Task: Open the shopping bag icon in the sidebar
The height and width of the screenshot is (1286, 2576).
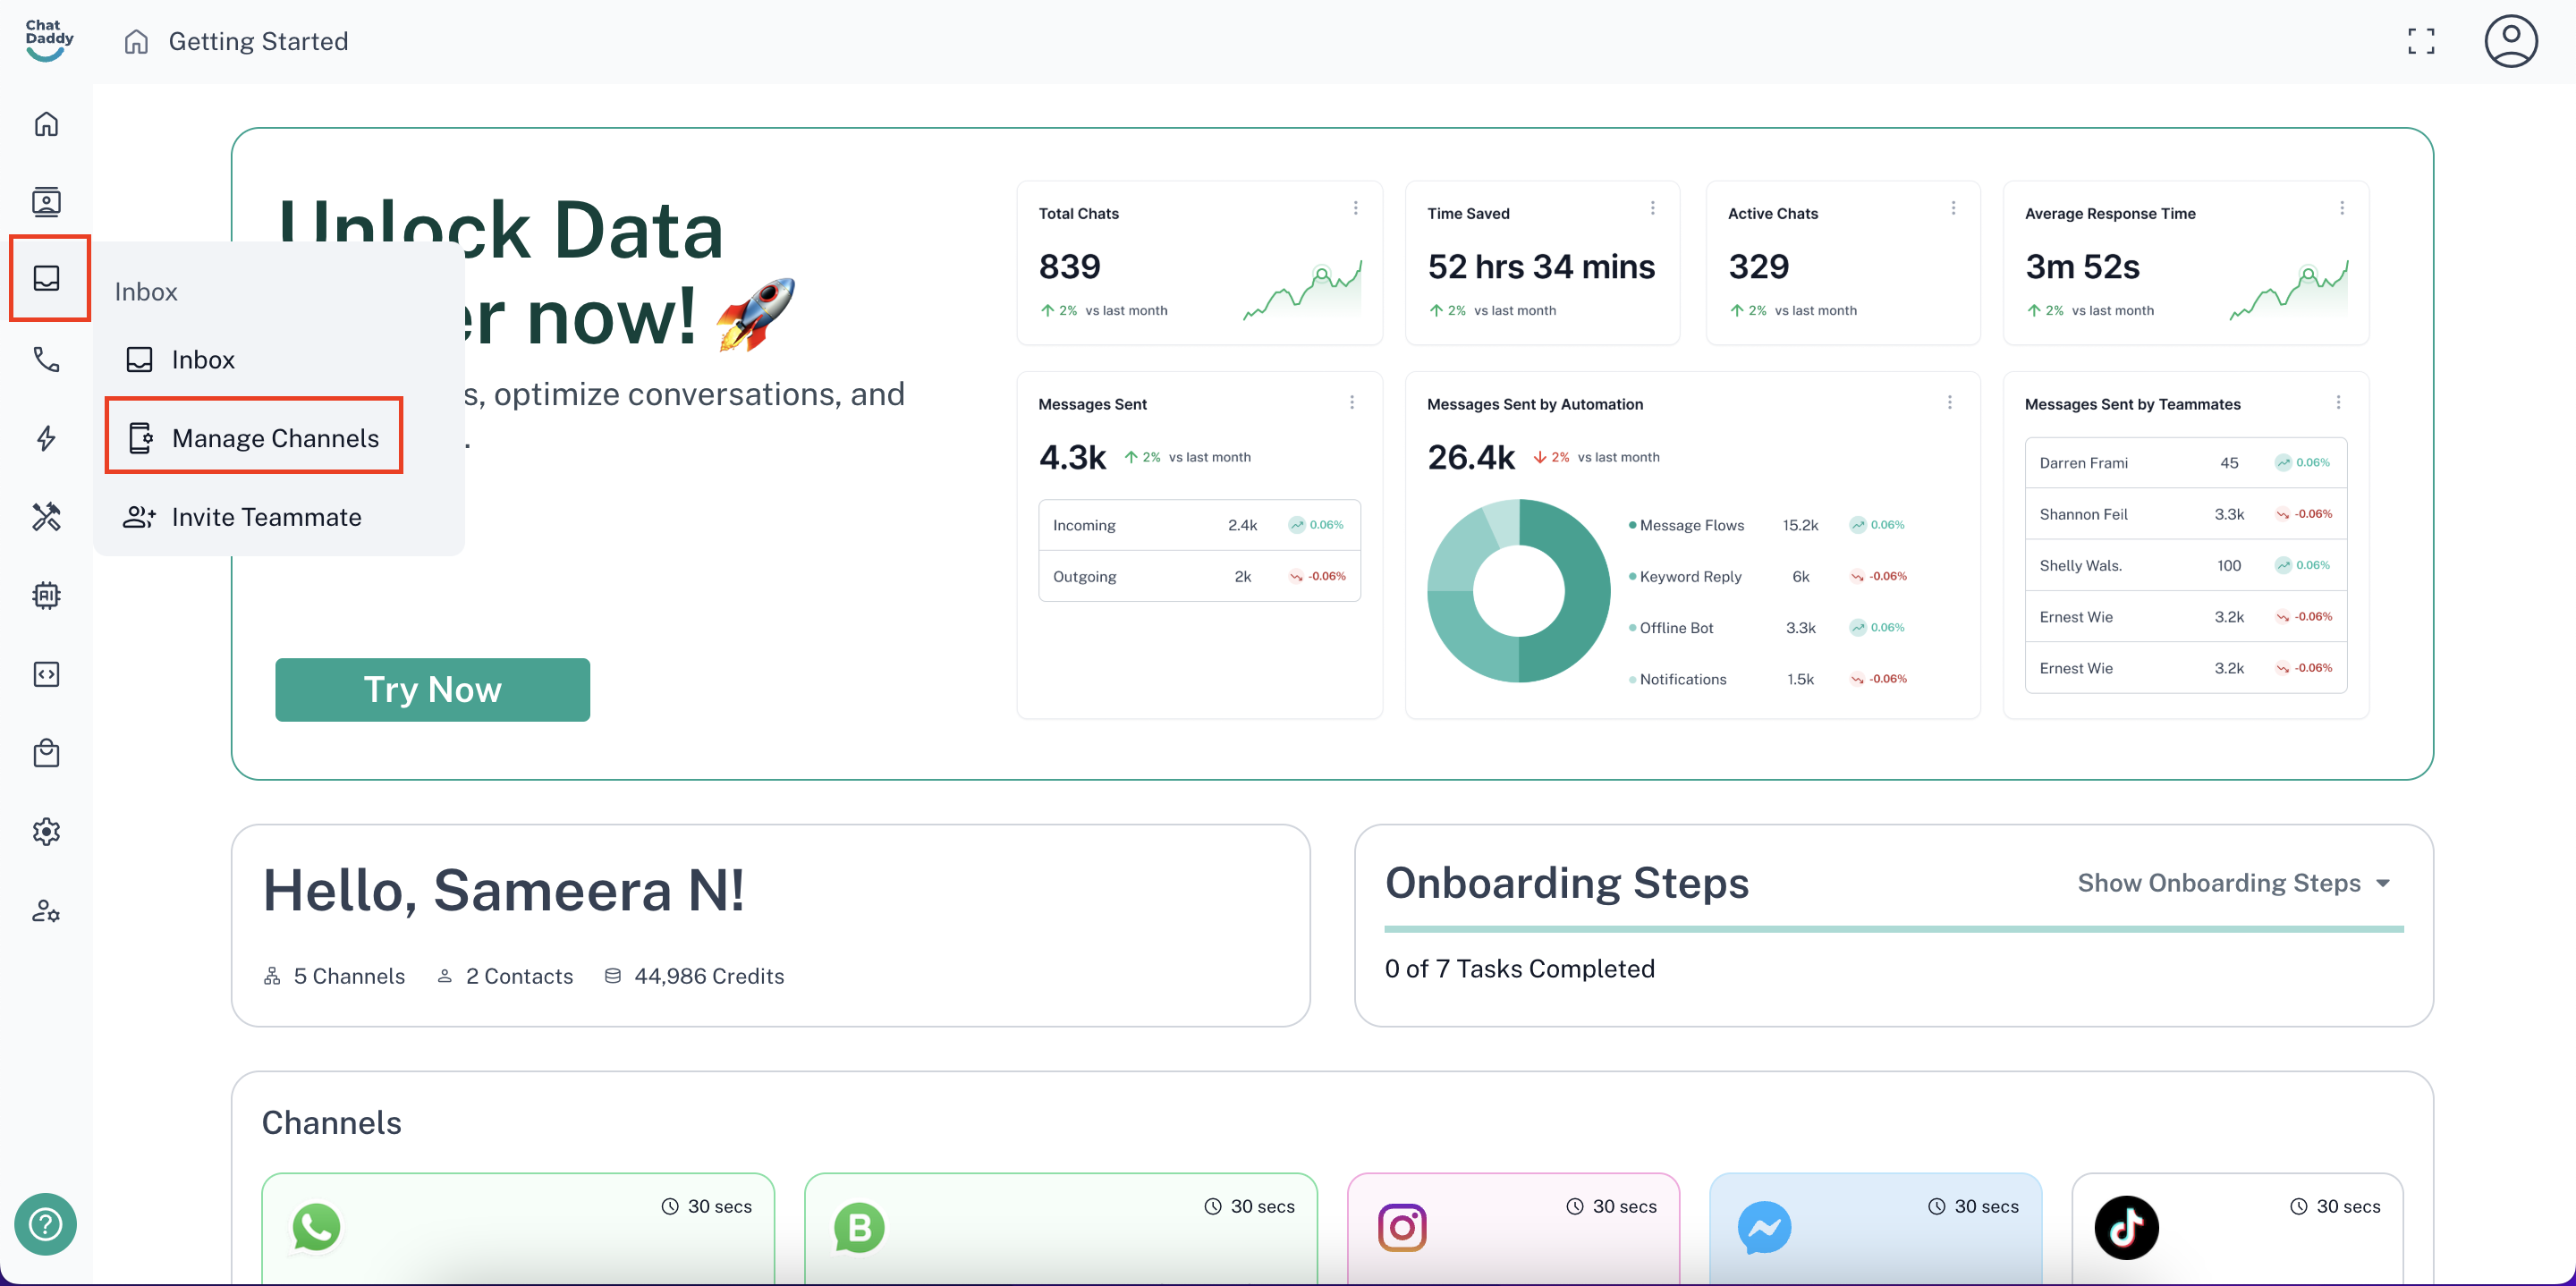Action: tap(46, 753)
